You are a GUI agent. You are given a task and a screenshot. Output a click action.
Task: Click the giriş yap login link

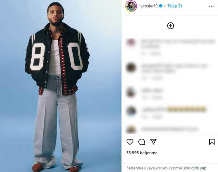(x=199, y=168)
